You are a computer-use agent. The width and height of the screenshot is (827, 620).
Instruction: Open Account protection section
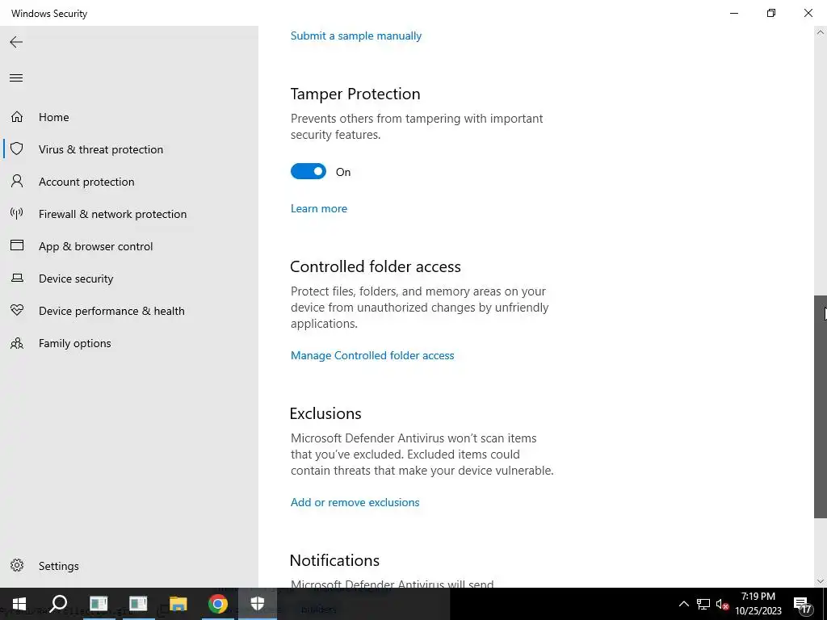click(86, 182)
